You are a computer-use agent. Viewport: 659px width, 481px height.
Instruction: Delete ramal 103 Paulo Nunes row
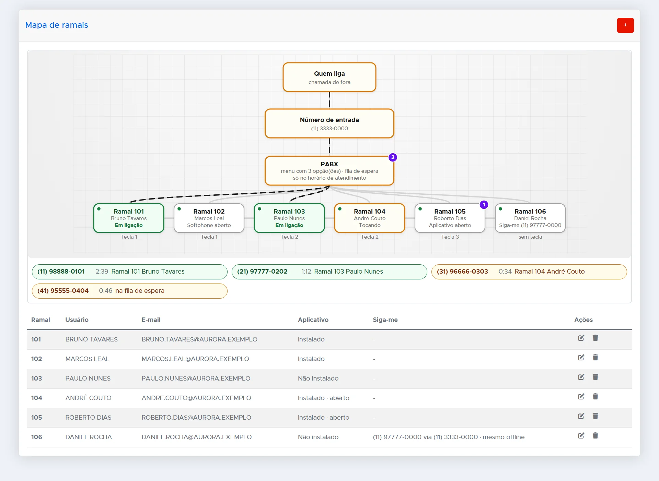595,377
